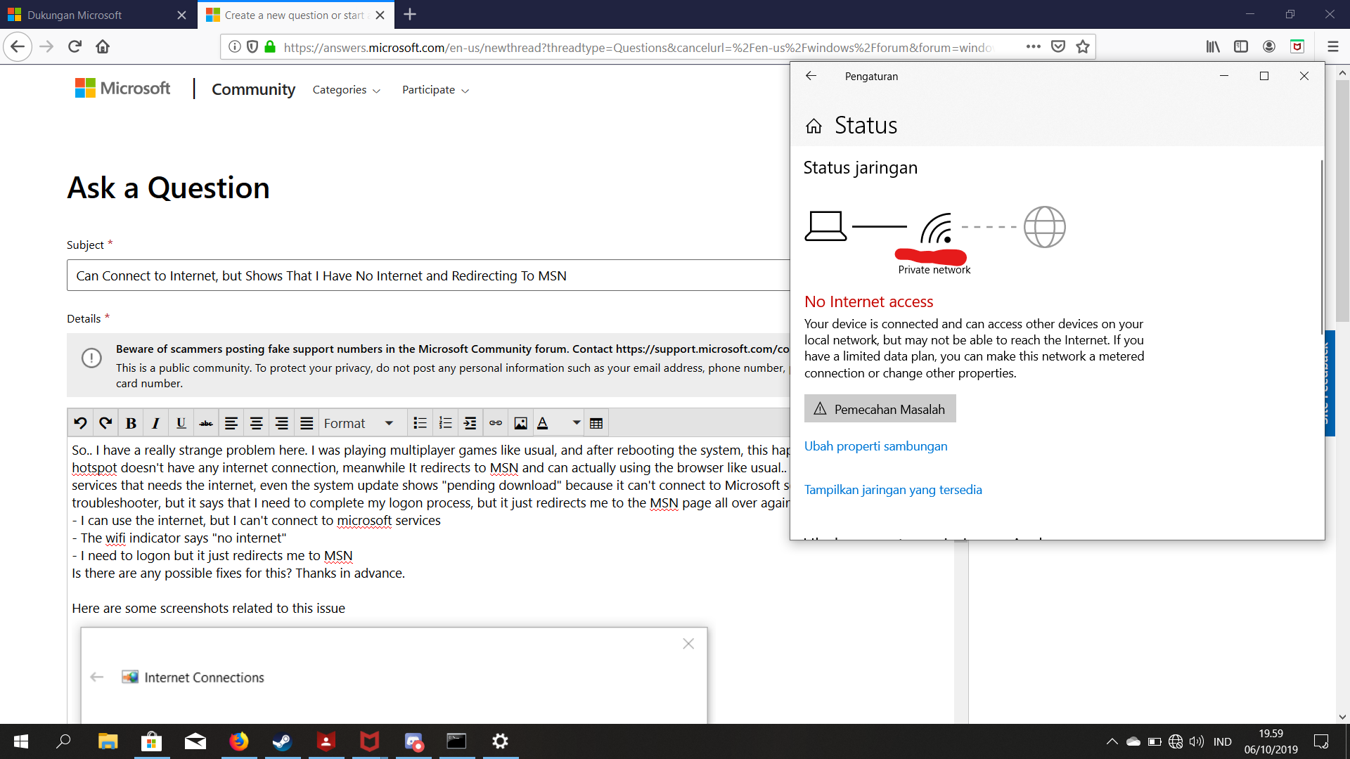The image size is (1350, 759).
Task: Undo the last edit in editor
Action: 80,423
